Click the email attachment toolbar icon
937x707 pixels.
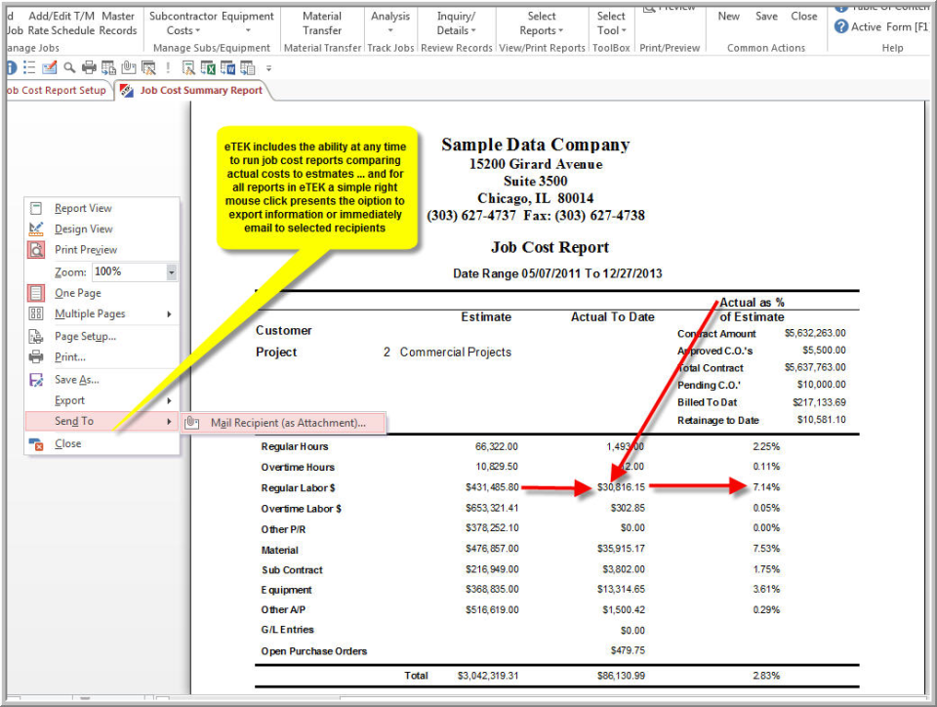128,67
